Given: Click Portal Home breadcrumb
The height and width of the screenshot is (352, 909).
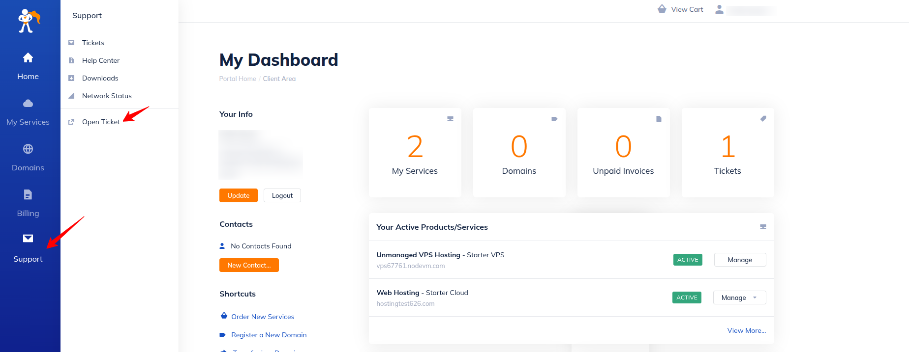Looking at the screenshot, I should [238, 79].
